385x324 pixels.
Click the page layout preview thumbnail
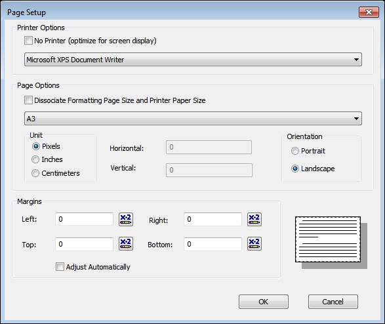pyautogui.click(x=331, y=242)
